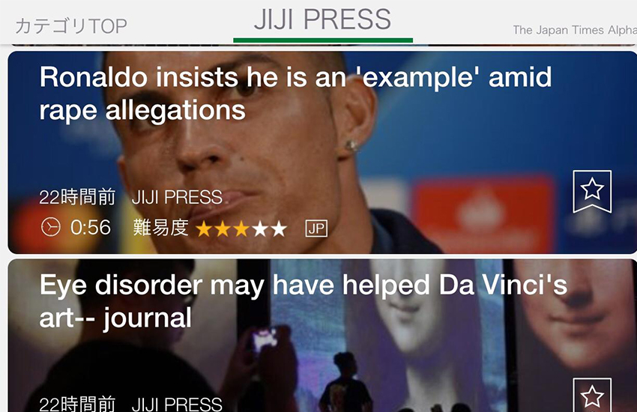Tap the clock icon beside 0:56
Image resolution: width=637 pixels, height=412 pixels.
pos(51,227)
